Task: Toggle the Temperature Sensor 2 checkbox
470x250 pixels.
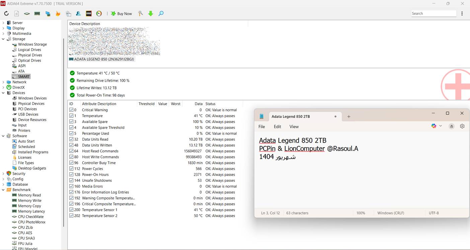Action: (71, 216)
